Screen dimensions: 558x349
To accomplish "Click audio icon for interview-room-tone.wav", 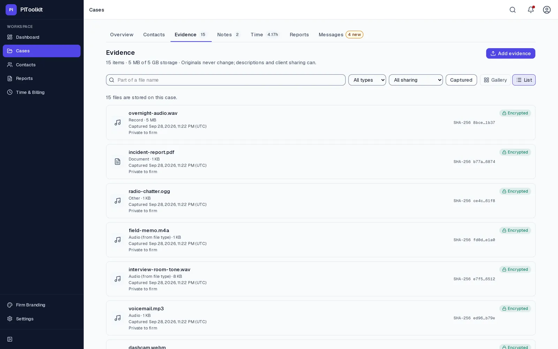I will coord(118,279).
